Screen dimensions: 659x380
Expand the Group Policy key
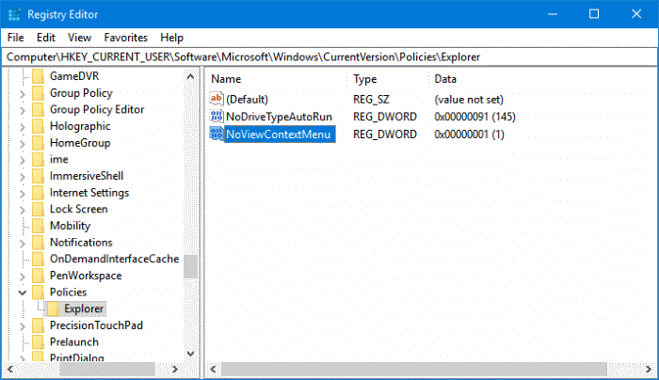pyautogui.click(x=23, y=94)
